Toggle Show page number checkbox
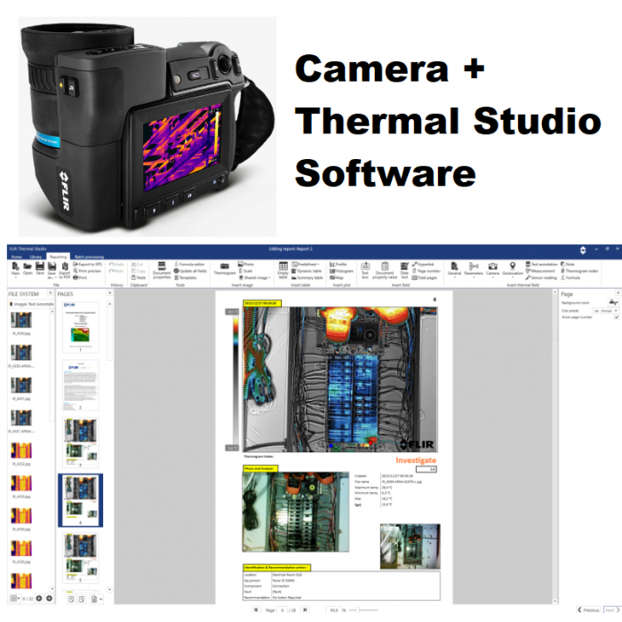 coord(616,317)
